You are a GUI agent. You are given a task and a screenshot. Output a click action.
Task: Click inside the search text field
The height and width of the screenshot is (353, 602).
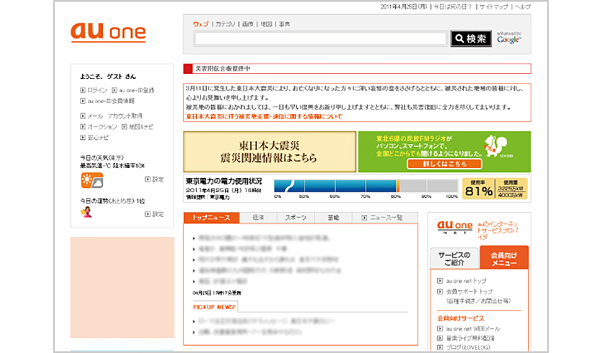tap(320, 39)
